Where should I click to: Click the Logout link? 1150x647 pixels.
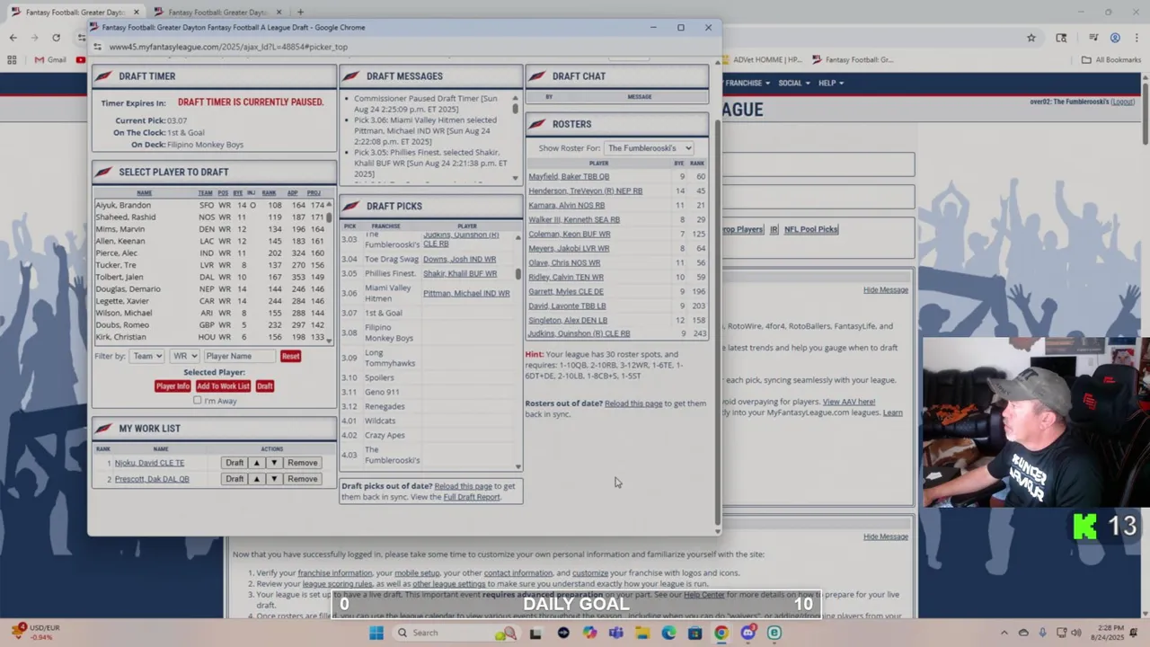[1122, 102]
